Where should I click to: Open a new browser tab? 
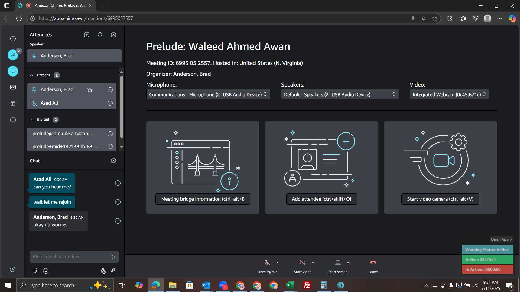[102, 5]
